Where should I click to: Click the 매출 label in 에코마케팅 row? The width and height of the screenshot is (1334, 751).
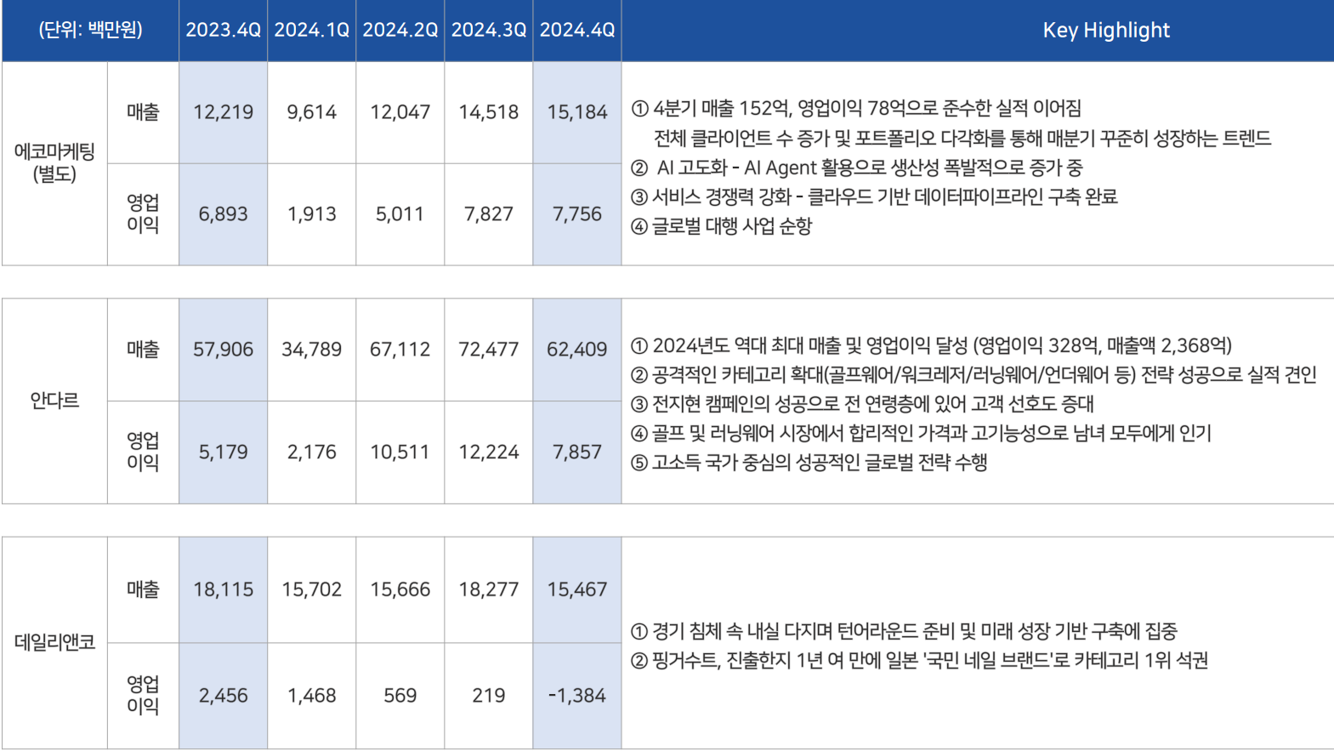point(143,112)
